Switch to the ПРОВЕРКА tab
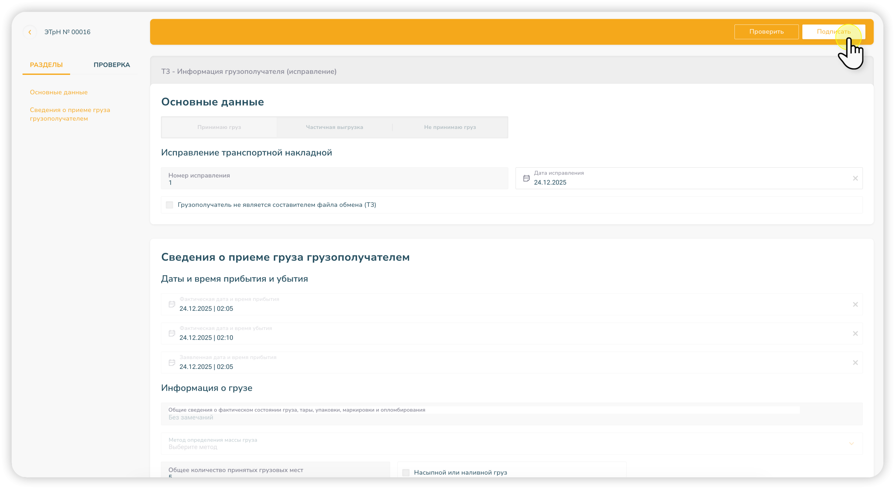 point(112,65)
